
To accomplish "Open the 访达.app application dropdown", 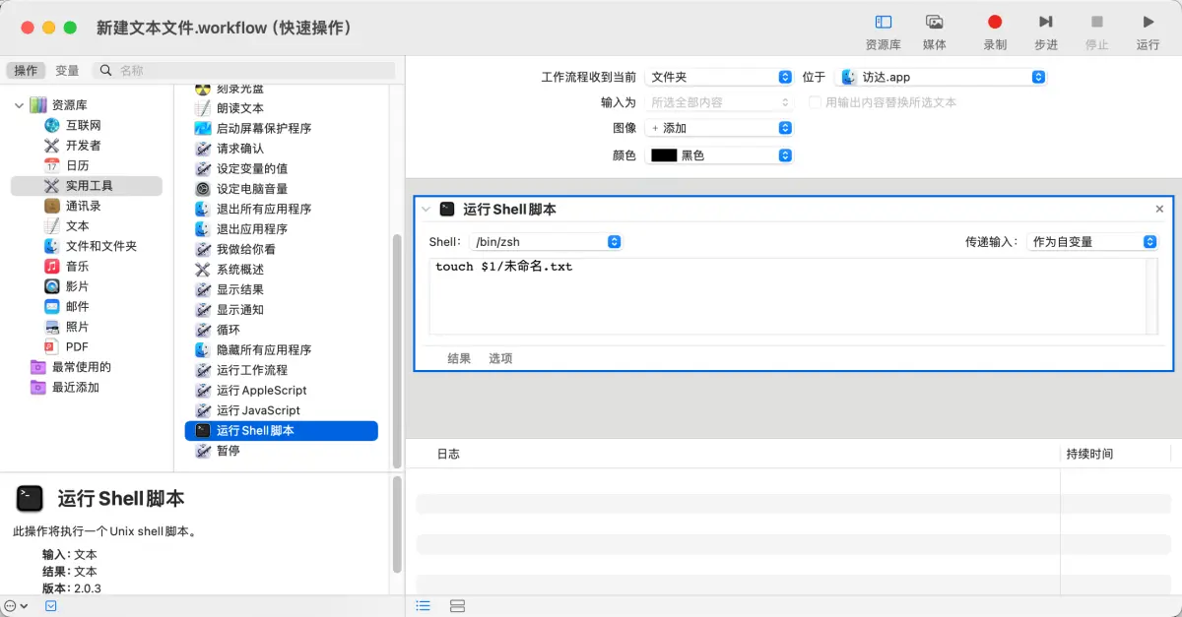I will [940, 77].
